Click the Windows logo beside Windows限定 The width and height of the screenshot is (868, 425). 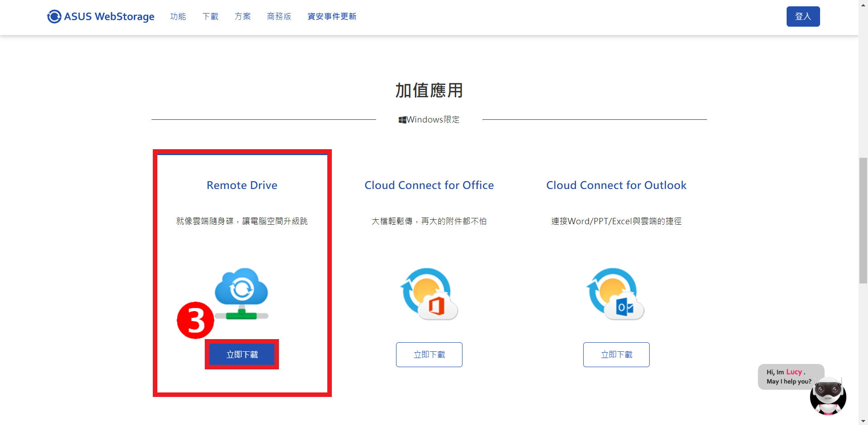tap(402, 120)
